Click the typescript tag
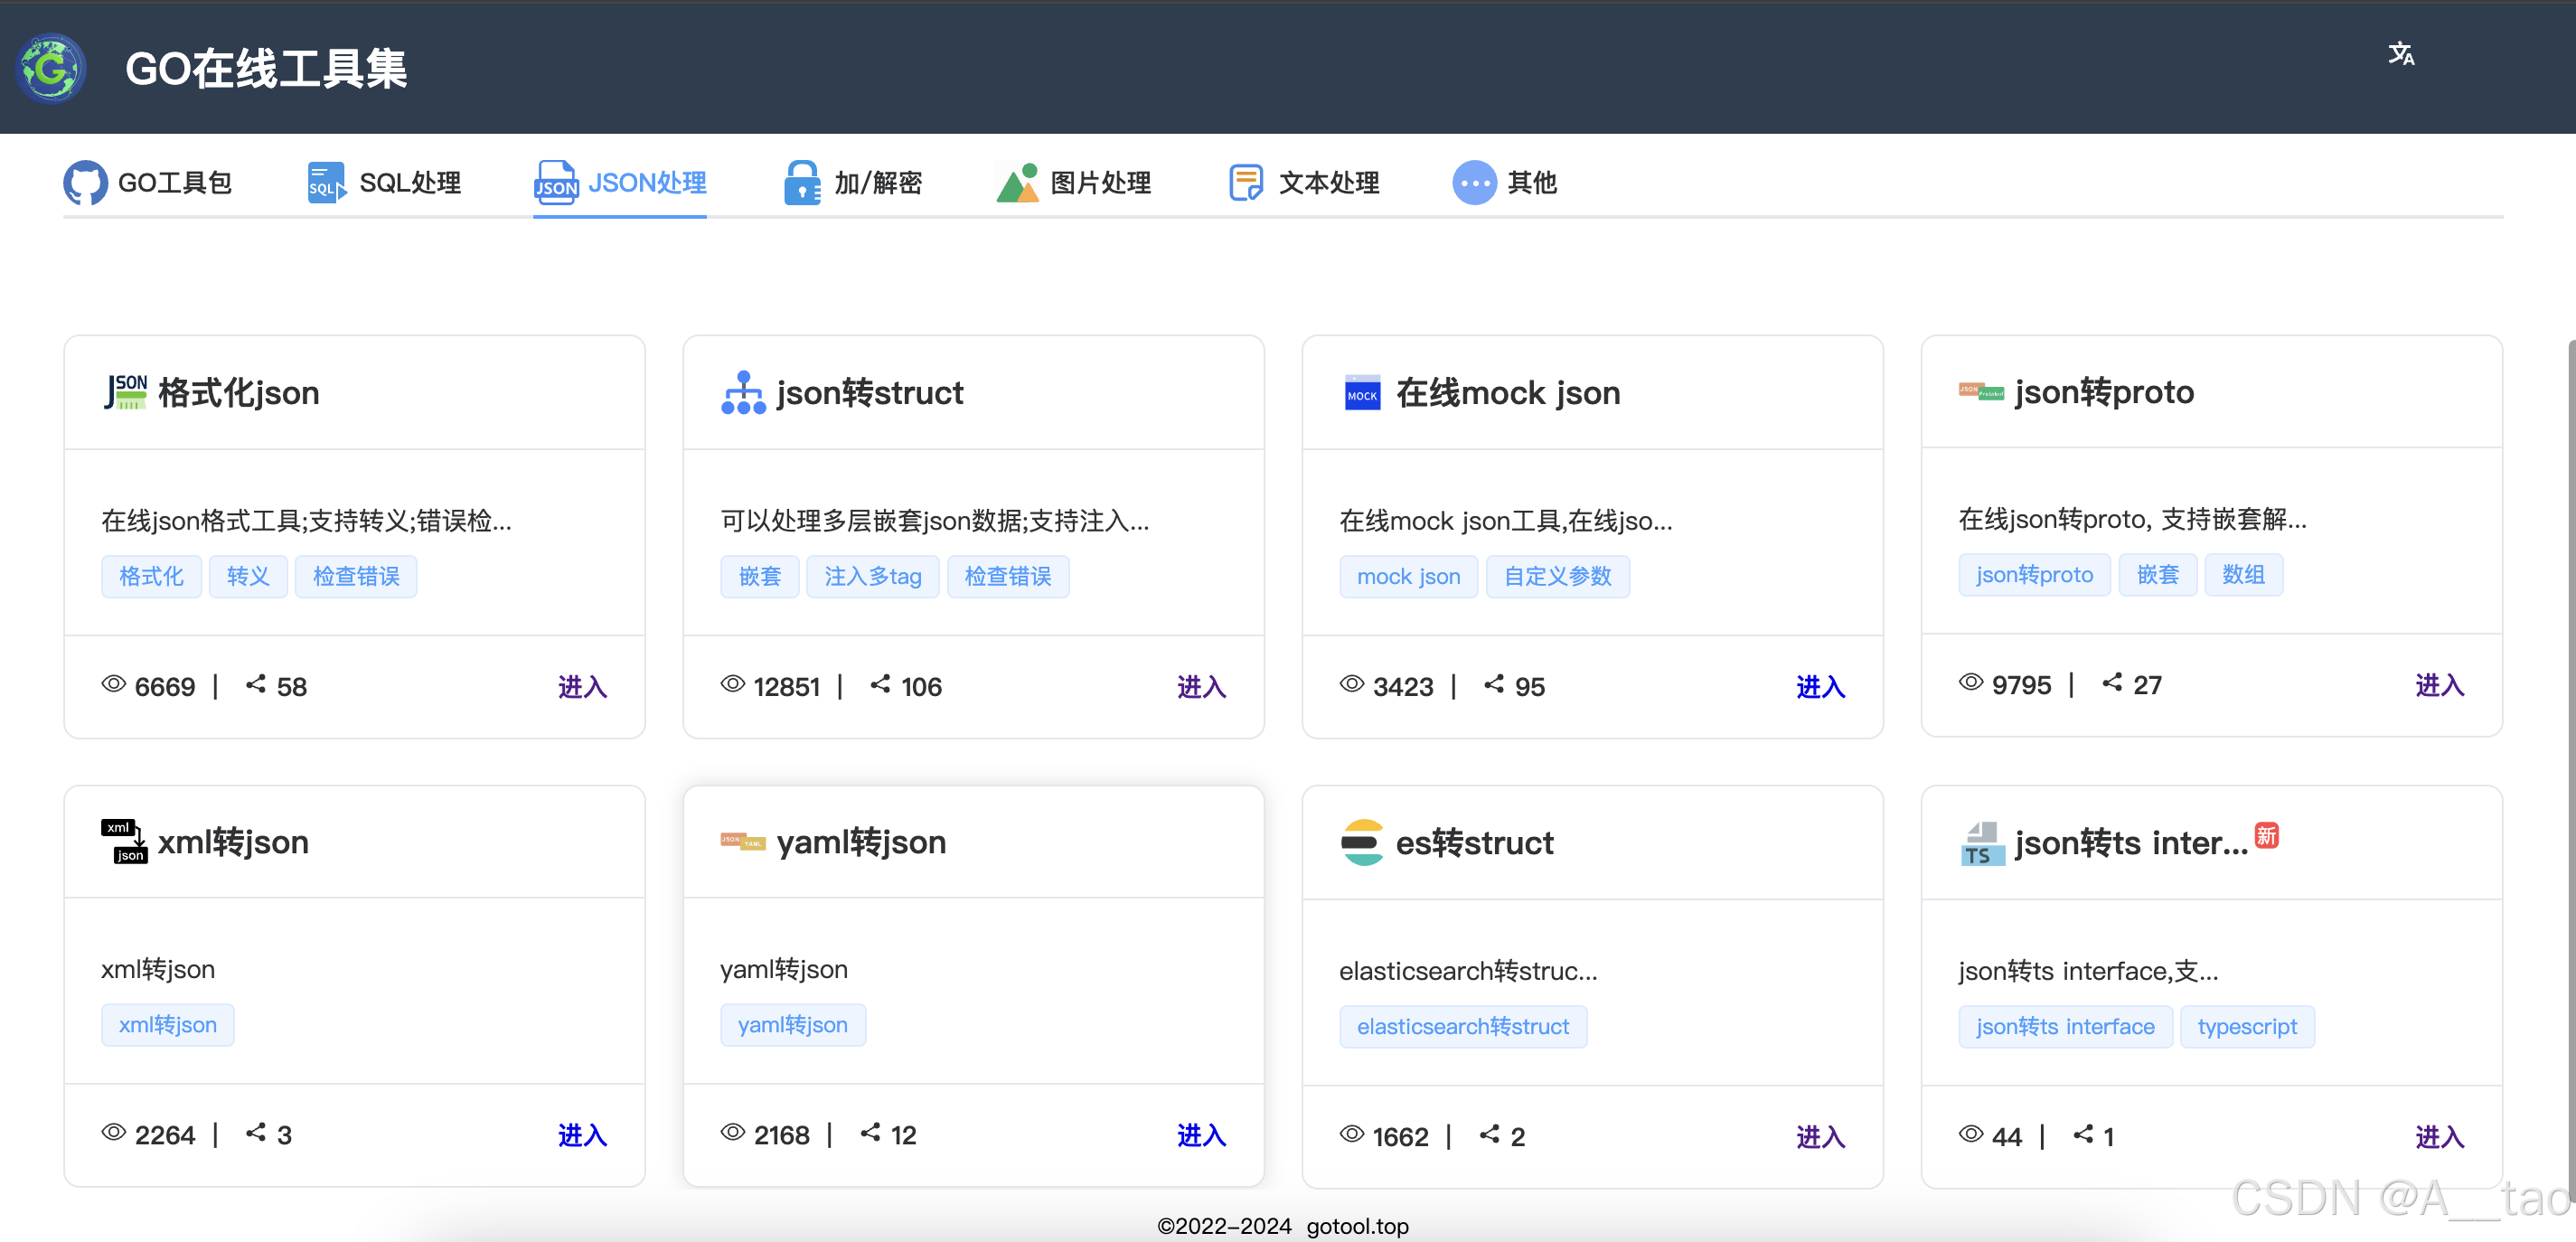 (x=2246, y=1027)
